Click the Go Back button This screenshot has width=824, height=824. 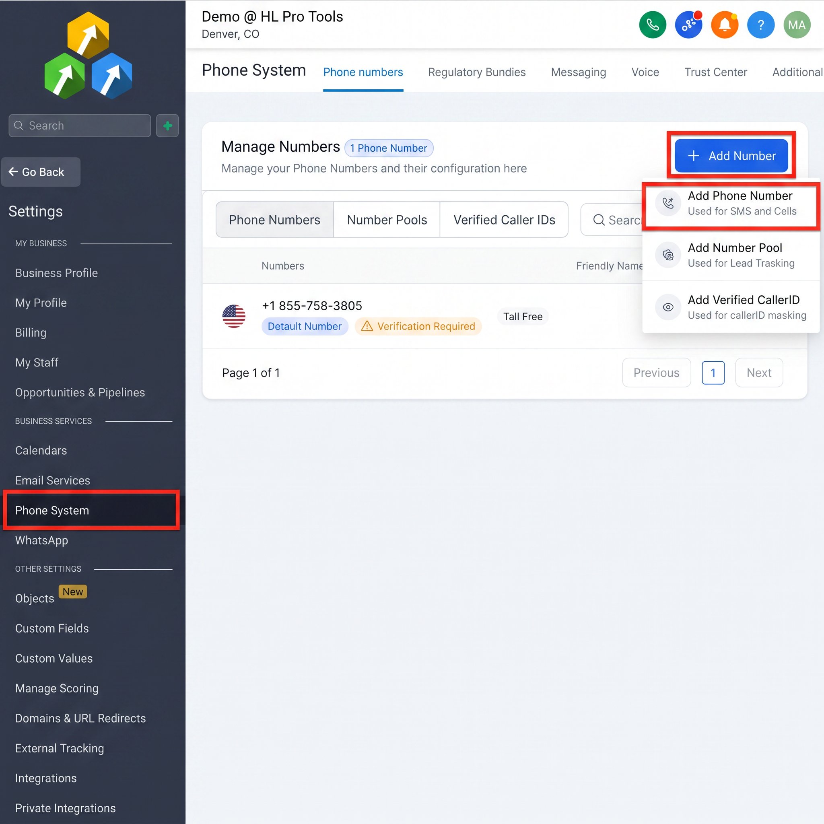(41, 172)
